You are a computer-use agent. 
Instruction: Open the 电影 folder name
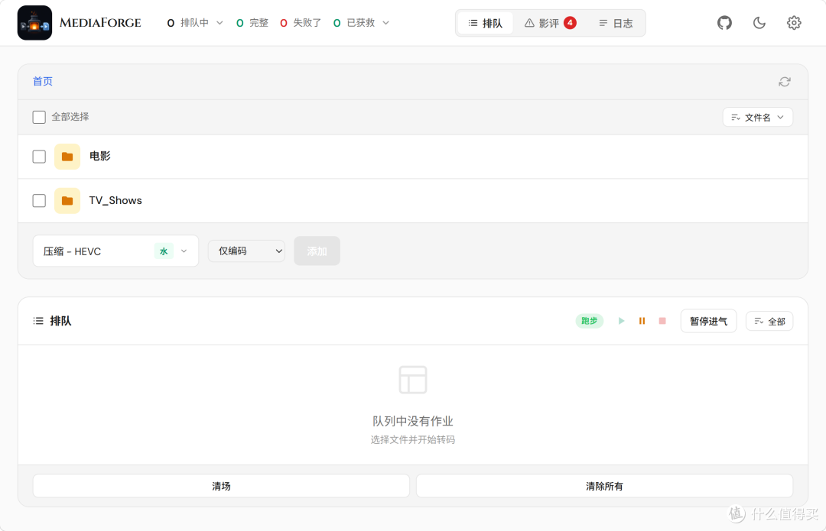(x=99, y=156)
